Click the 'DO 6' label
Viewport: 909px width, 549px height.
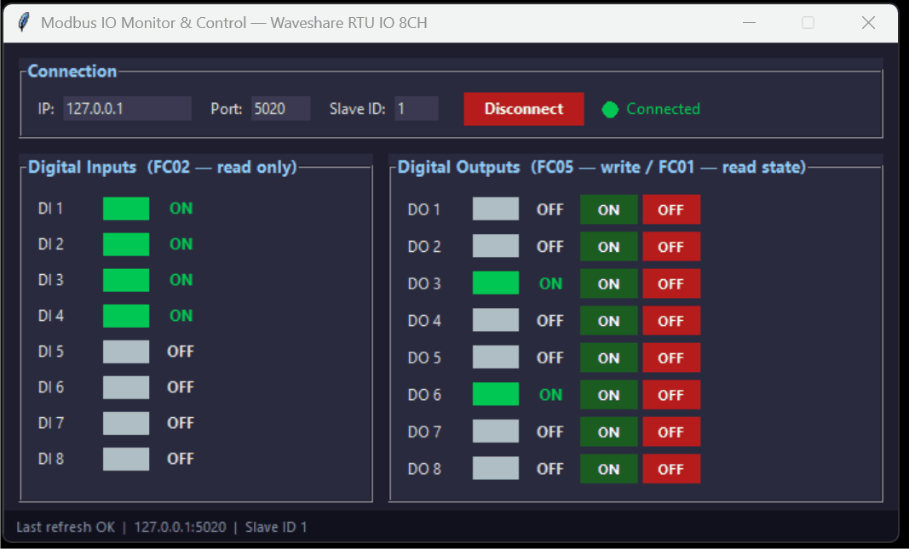point(423,395)
